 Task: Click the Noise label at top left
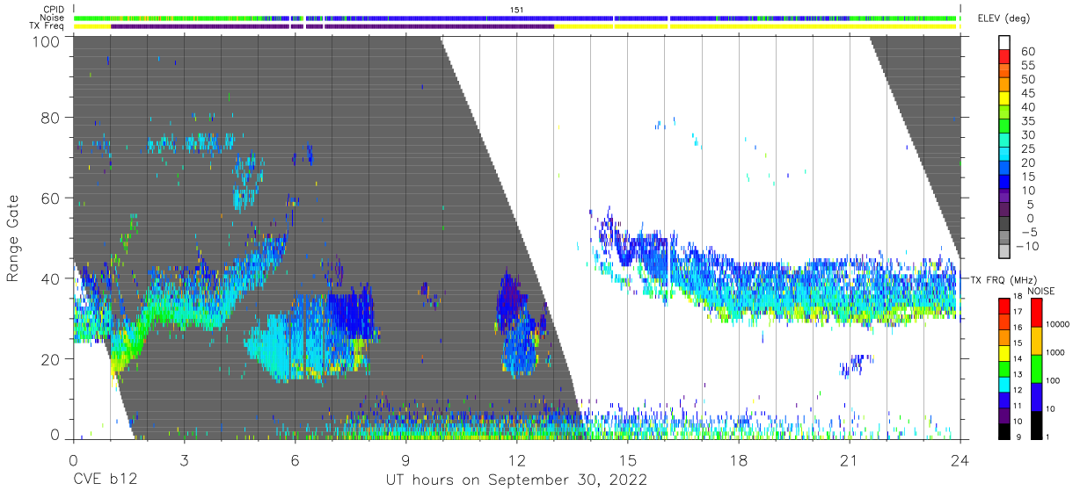point(53,18)
